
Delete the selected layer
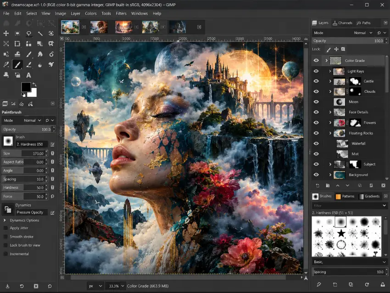[x=383, y=186]
